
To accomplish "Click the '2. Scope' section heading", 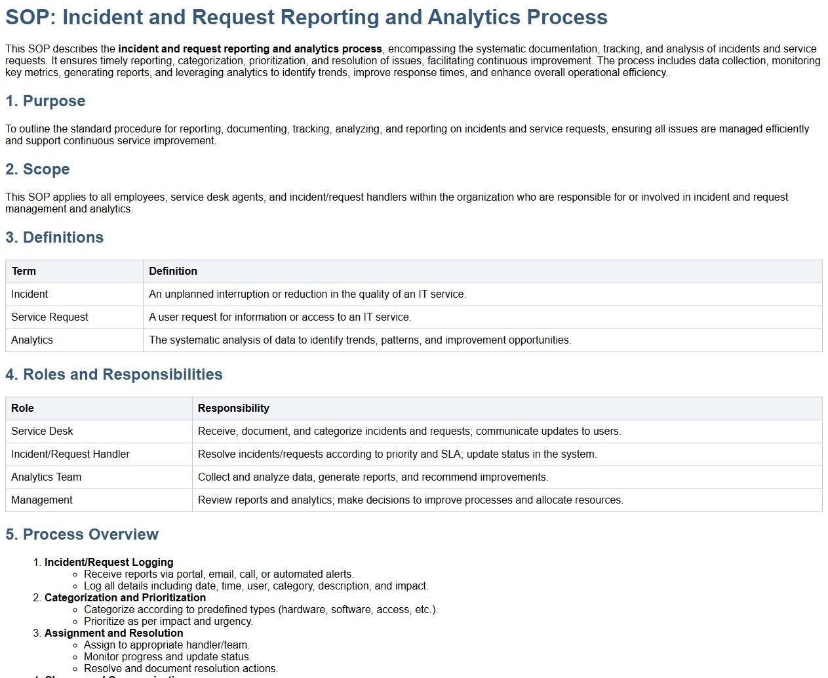I will click(x=37, y=169).
